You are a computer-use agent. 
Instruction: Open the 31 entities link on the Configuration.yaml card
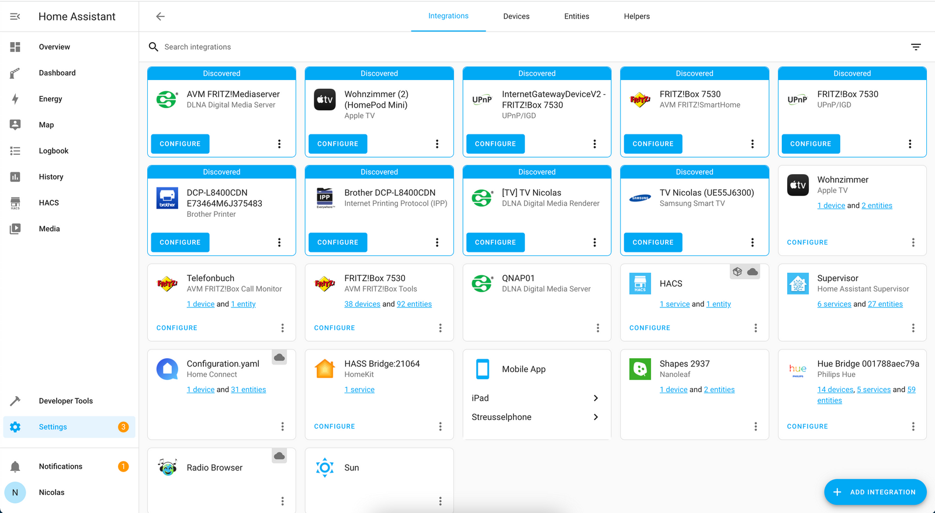coord(248,390)
